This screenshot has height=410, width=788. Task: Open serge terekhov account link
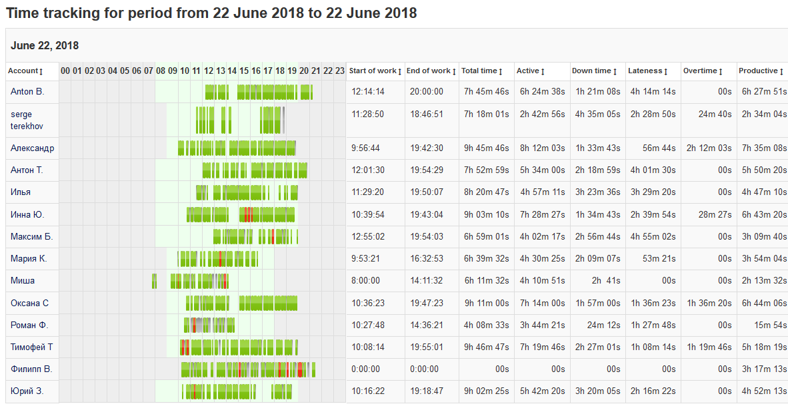point(25,120)
